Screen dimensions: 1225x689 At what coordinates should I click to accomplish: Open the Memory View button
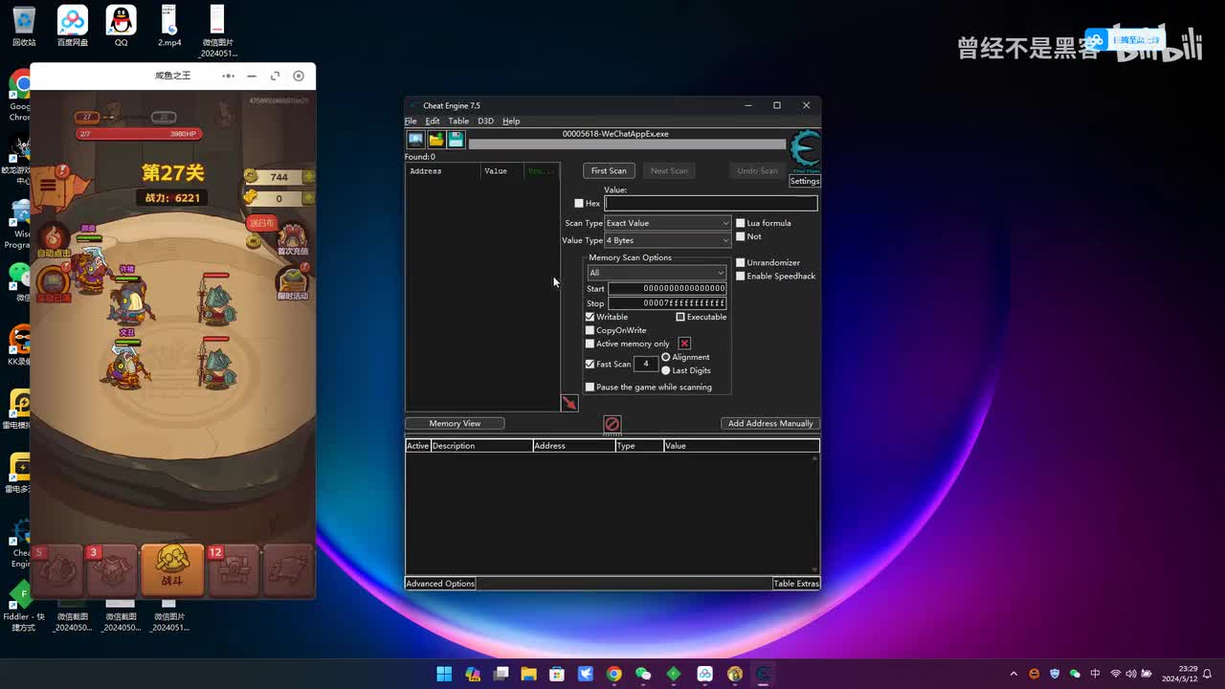pyautogui.click(x=455, y=423)
